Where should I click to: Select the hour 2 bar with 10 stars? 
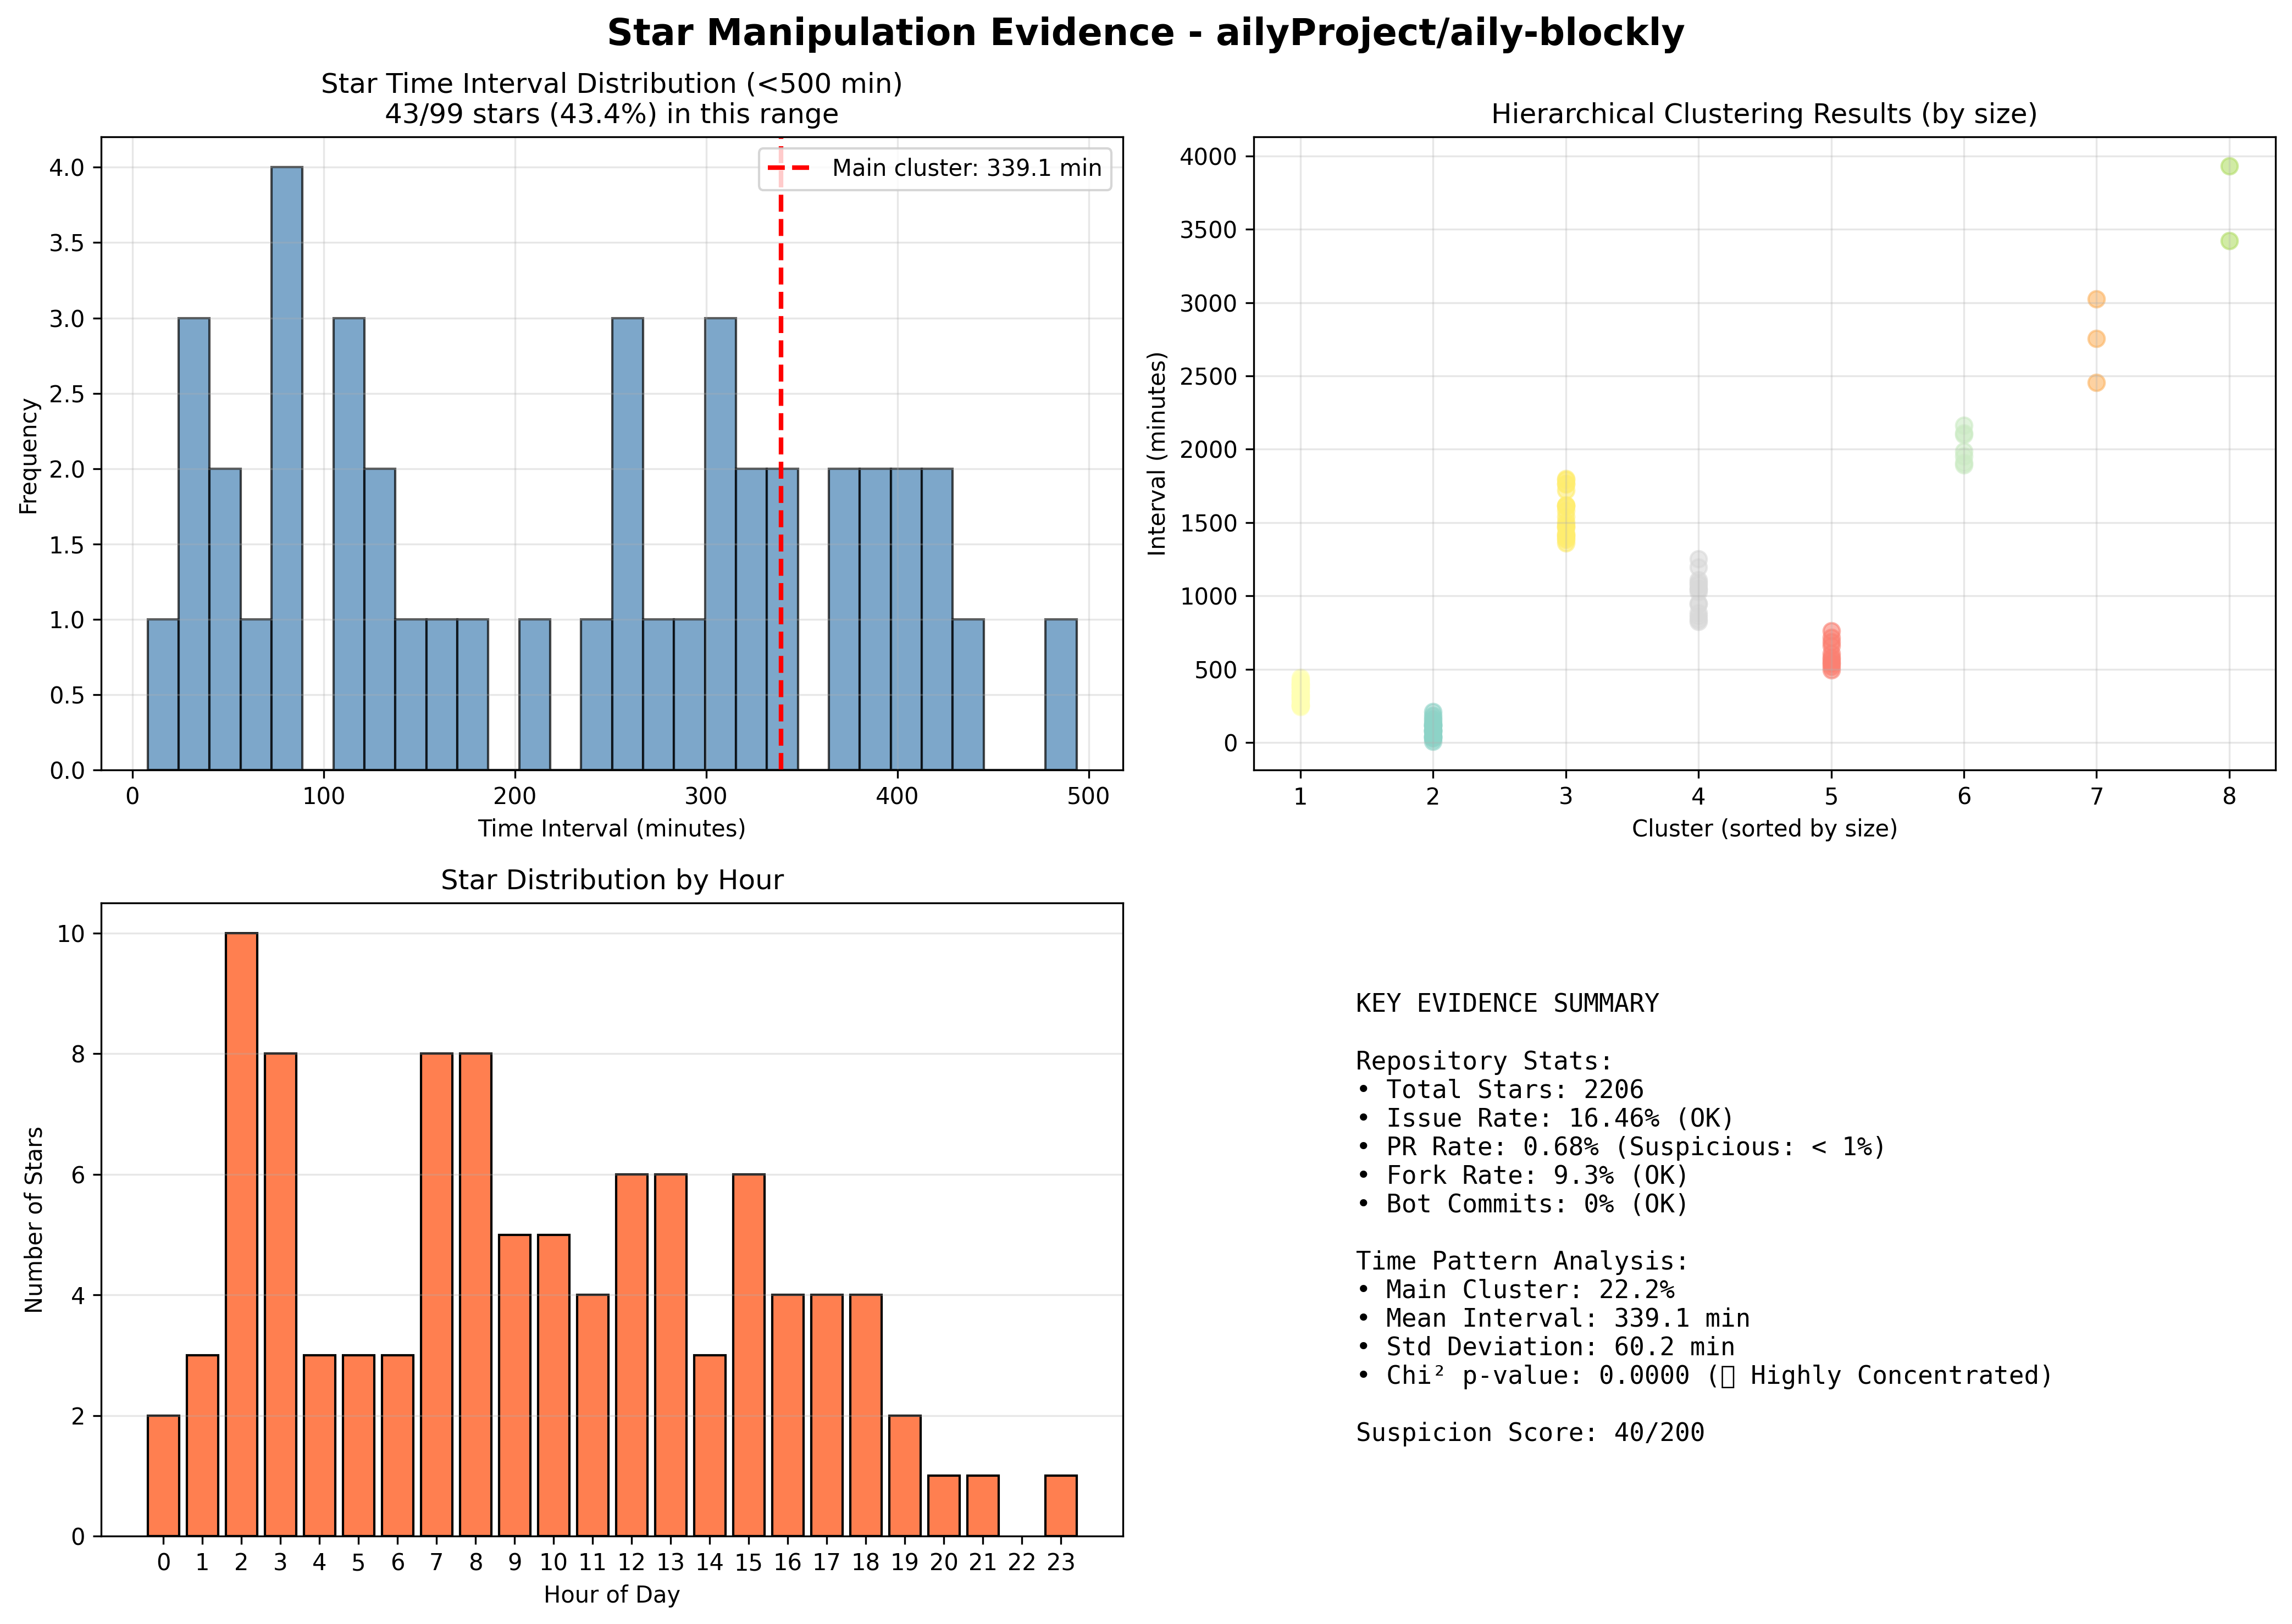point(241,1234)
